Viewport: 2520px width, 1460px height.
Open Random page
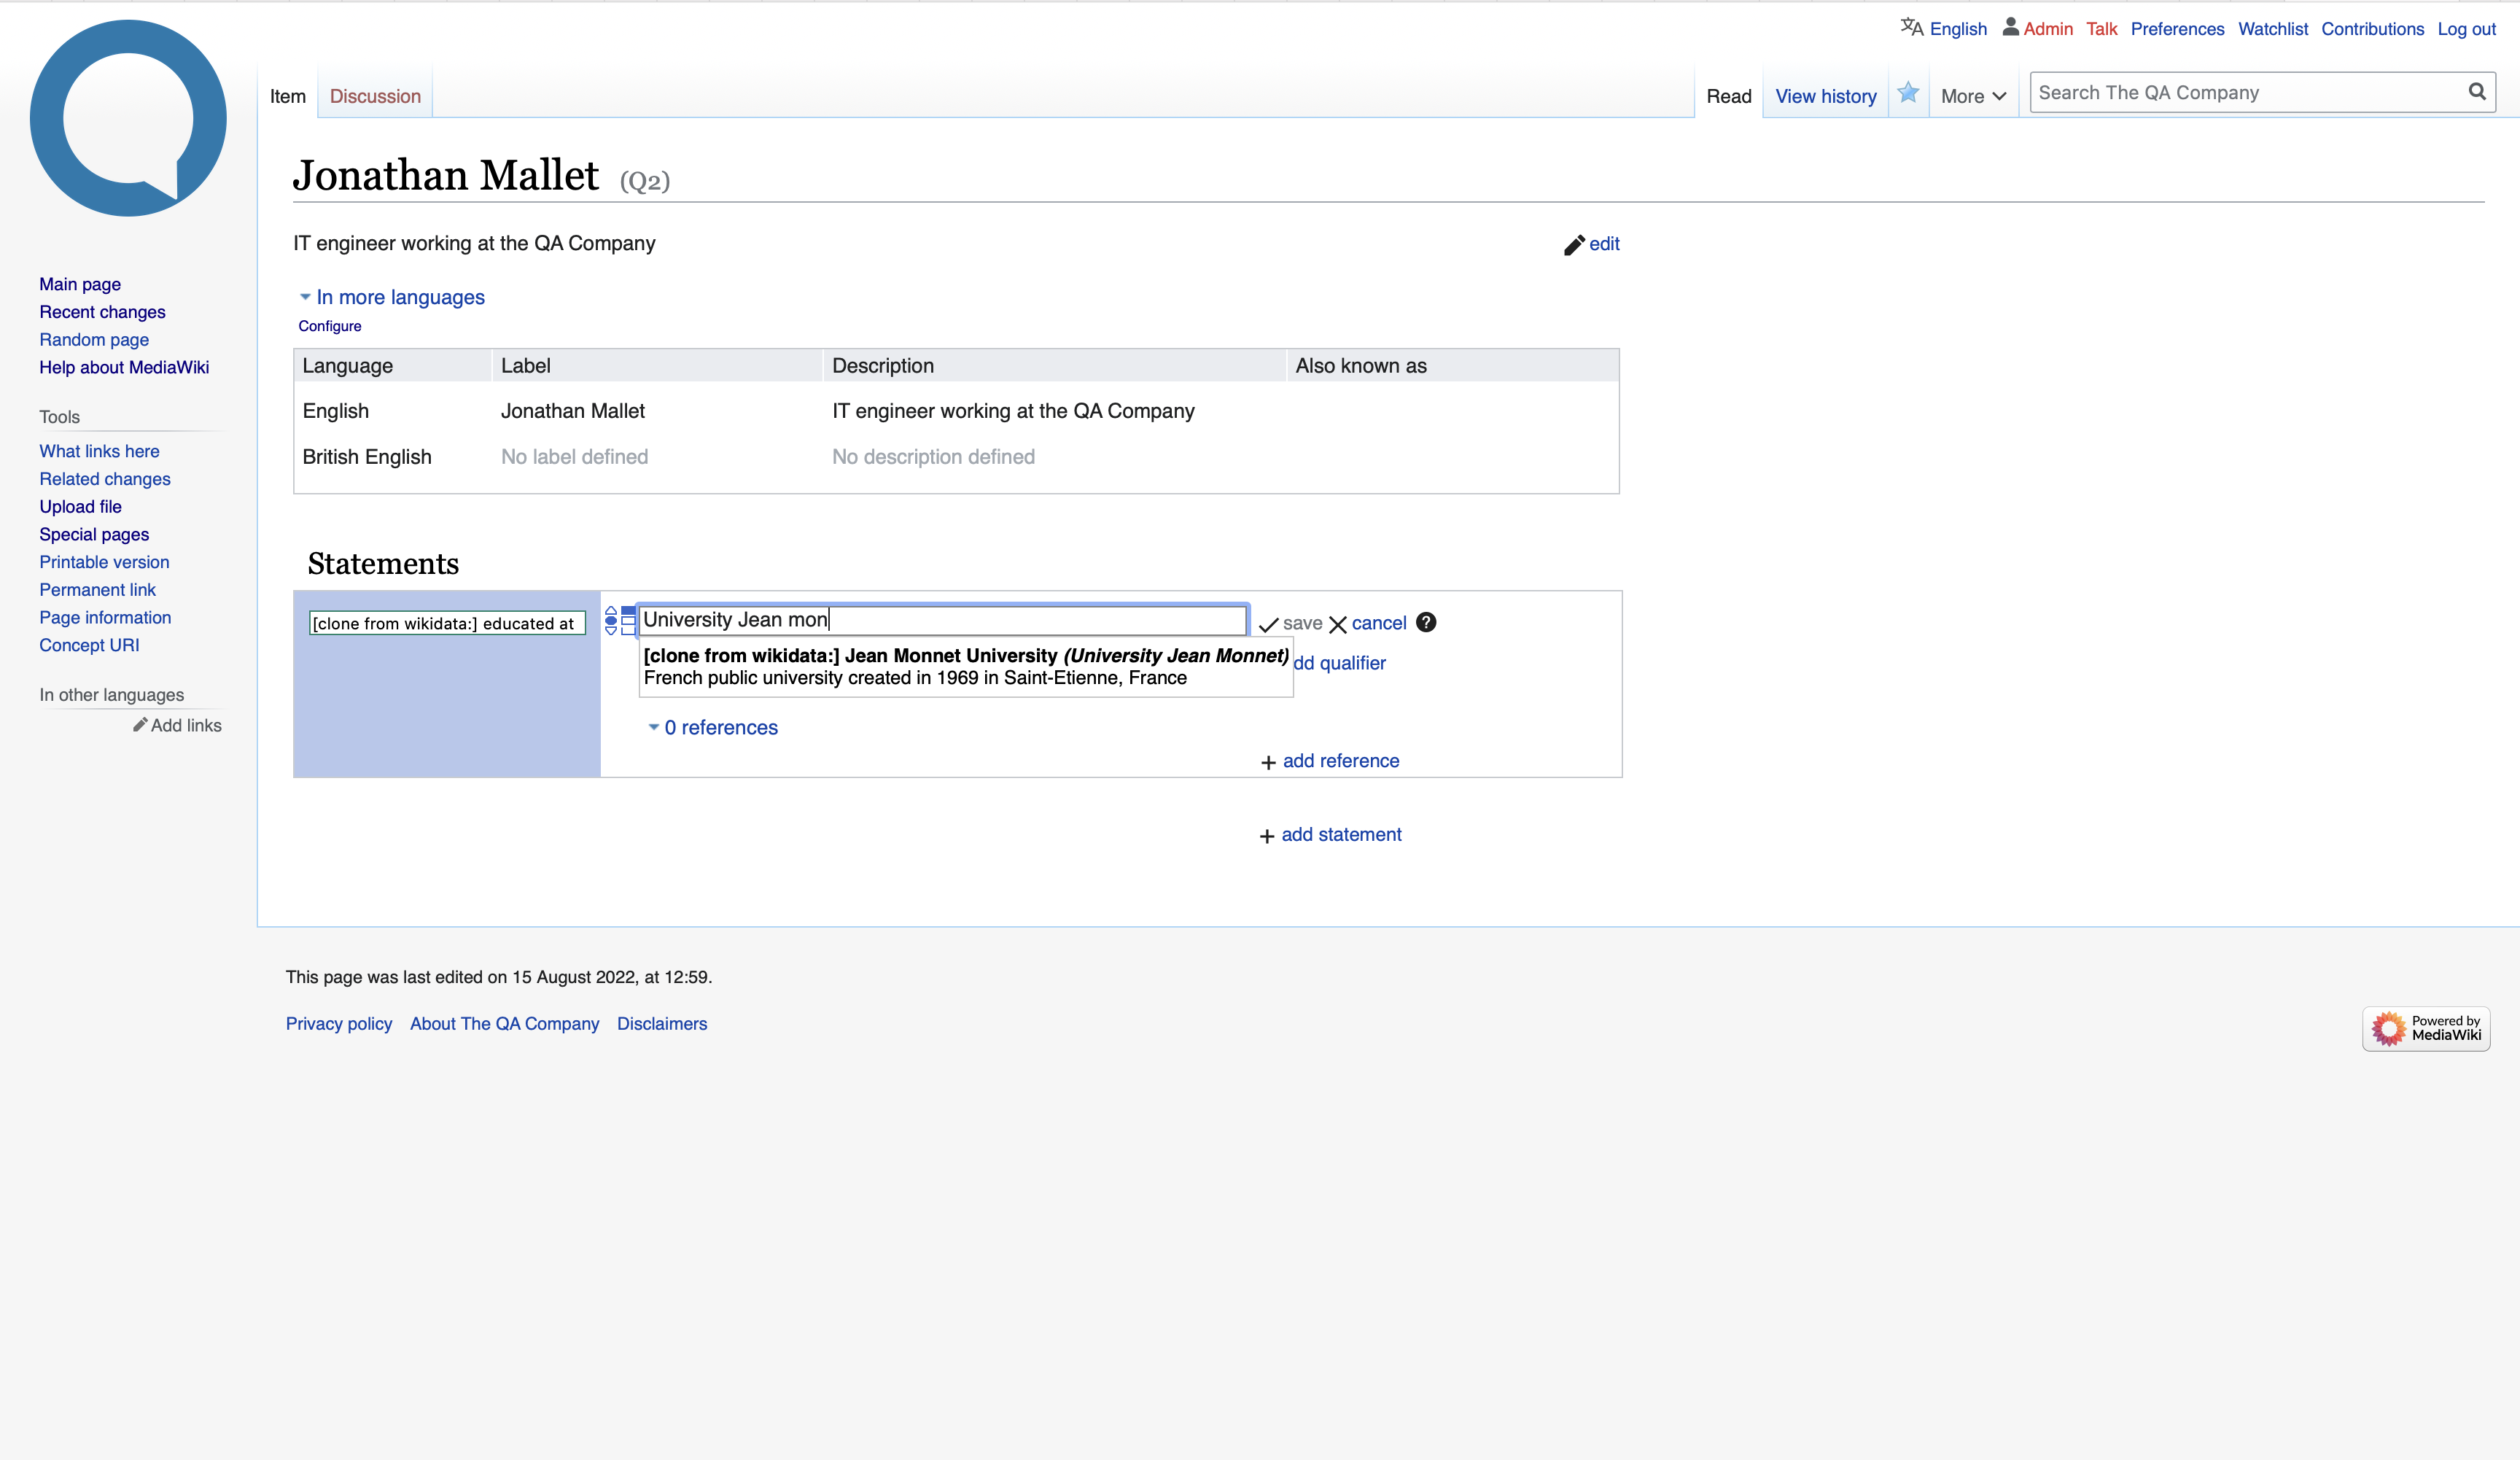[x=94, y=339]
